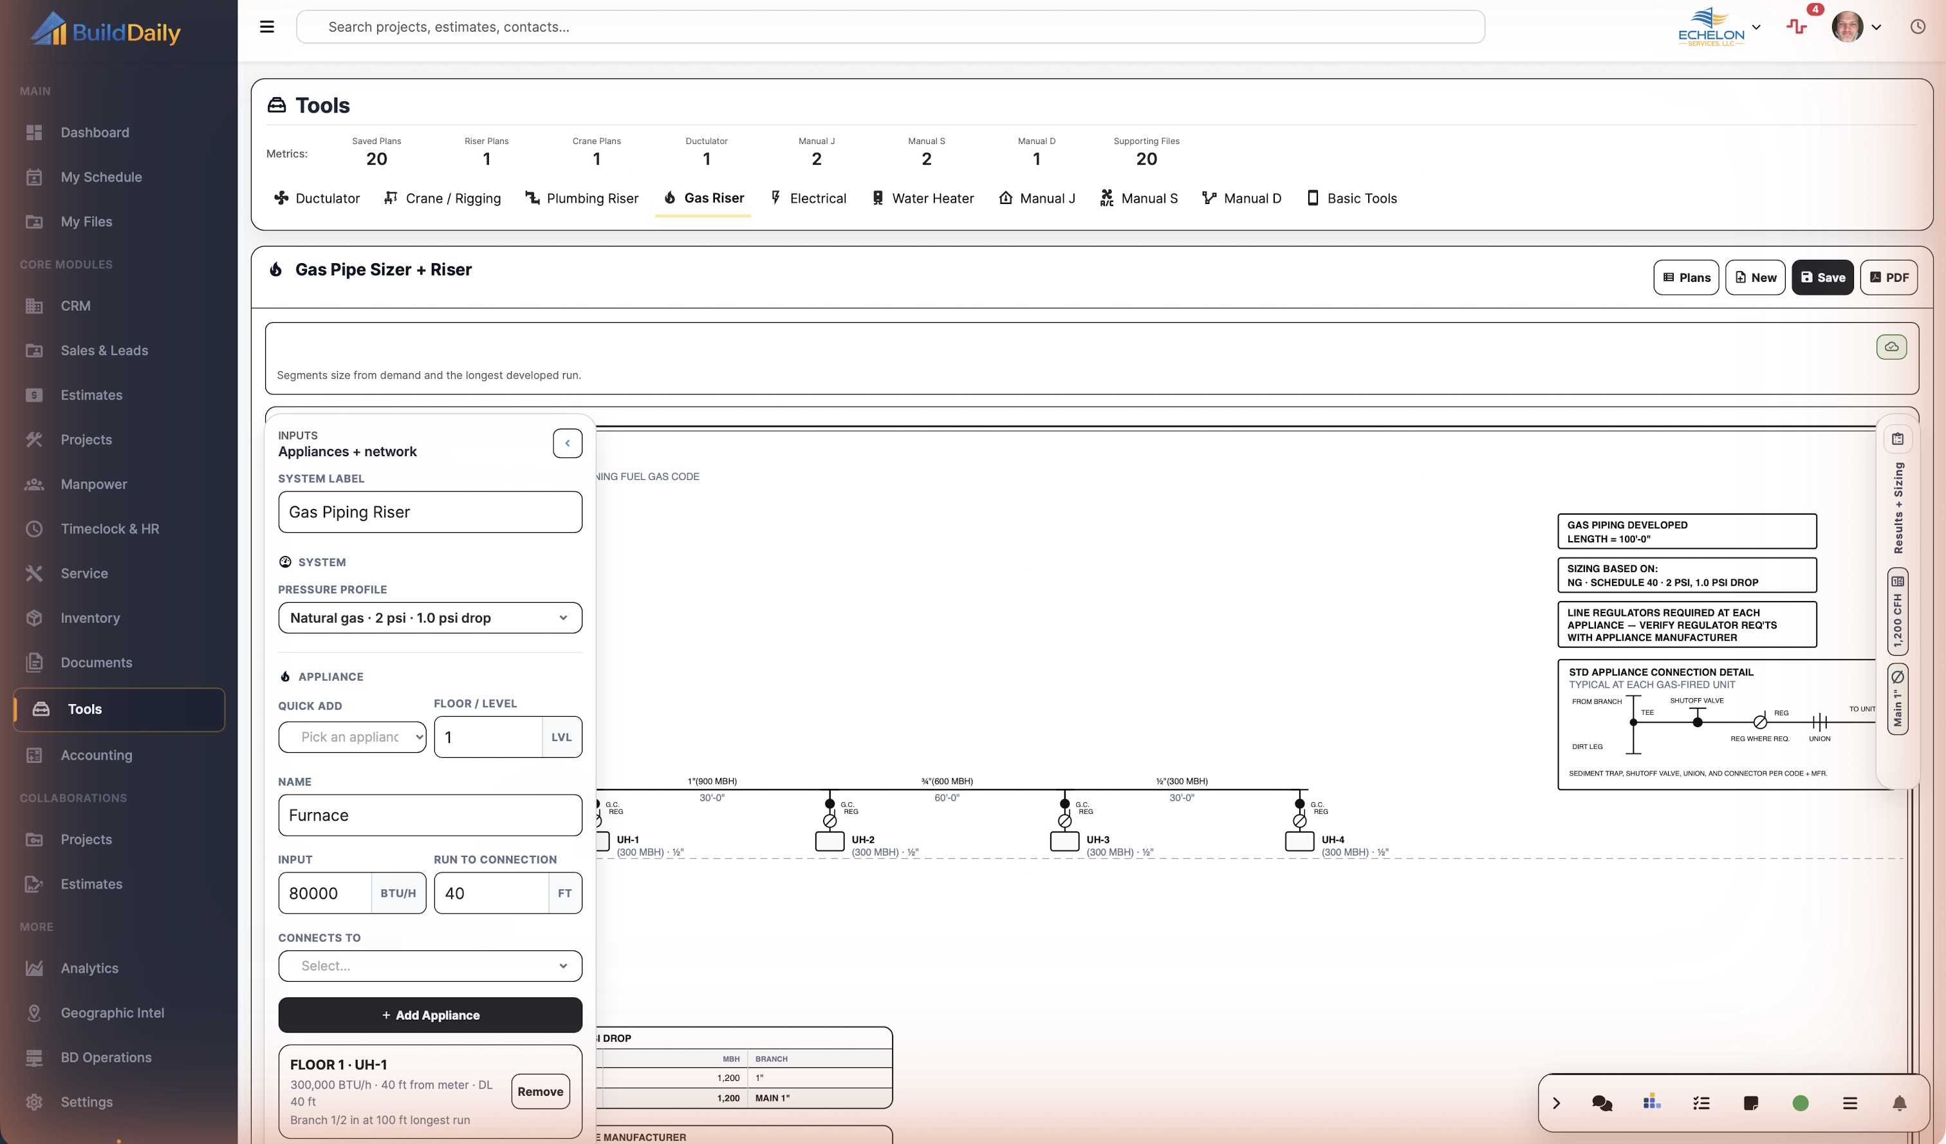Switch to Manual D tab
The image size is (1946, 1144).
1243,198
